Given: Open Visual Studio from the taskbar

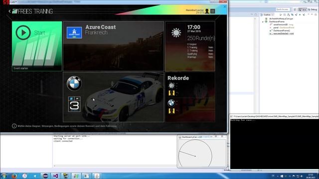Looking at the screenshot, I should click(x=55, y=176).
